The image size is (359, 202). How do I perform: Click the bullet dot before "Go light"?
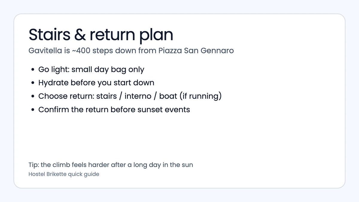33,70
